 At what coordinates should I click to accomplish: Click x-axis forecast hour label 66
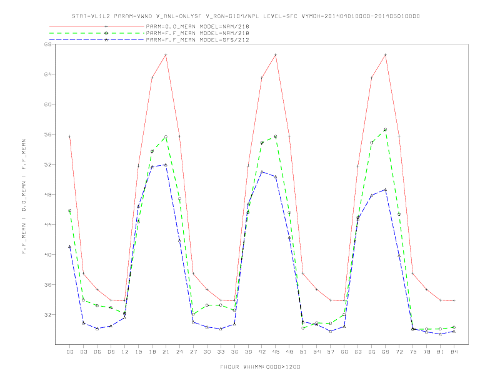point(372,352)
